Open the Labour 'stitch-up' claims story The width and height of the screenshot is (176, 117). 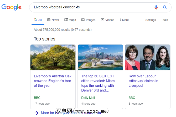[x=143, y=81]
